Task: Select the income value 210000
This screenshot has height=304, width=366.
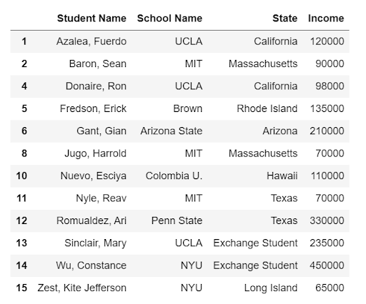Action: click(327, 131)
